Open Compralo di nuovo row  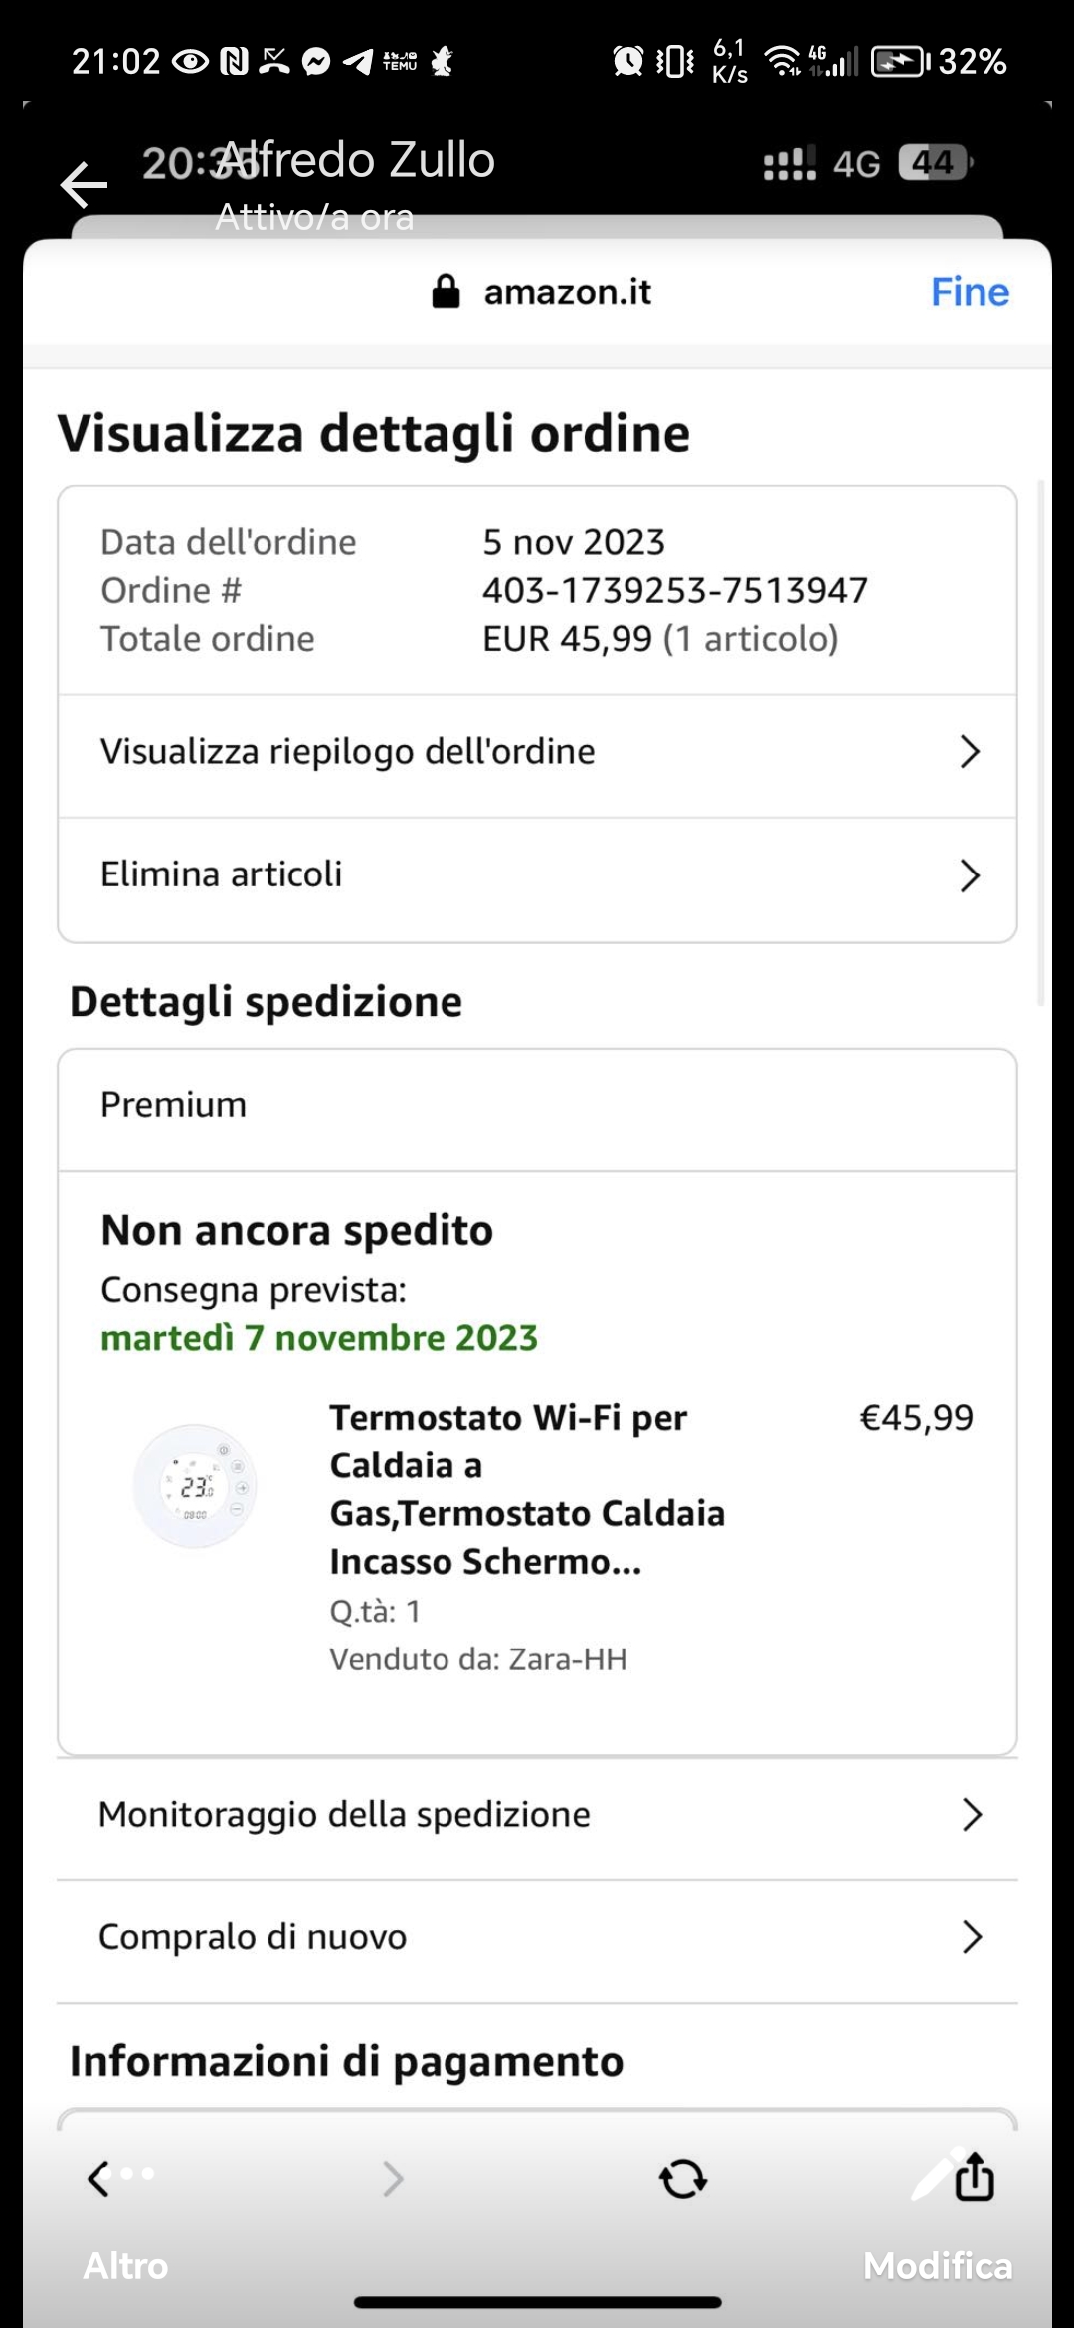click(x=537, y=1937)
